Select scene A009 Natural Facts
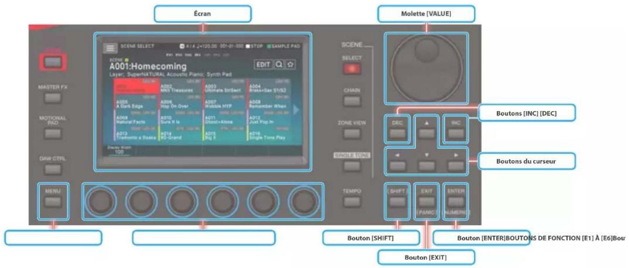629x268 pixels. (135, 118)
